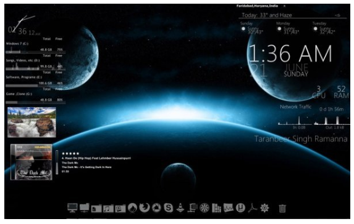Open the settings gear icon in dock
Viewport: 354px width, 224px height.
point(264,208)
